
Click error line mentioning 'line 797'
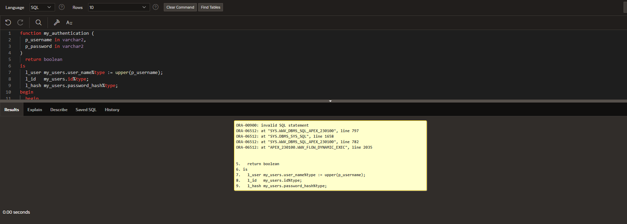[297, 131]
